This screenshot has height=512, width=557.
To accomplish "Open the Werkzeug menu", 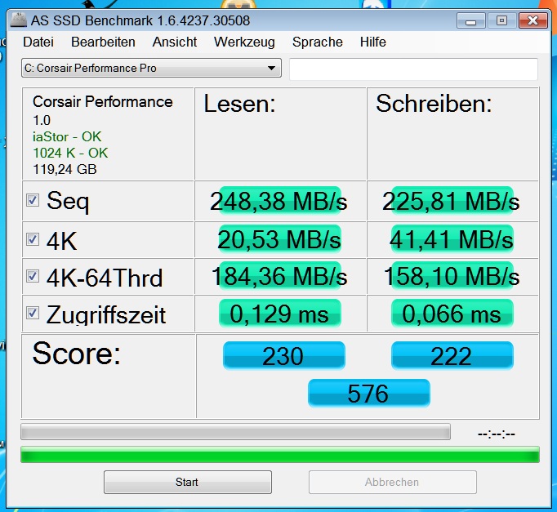I will coord(244,42).
